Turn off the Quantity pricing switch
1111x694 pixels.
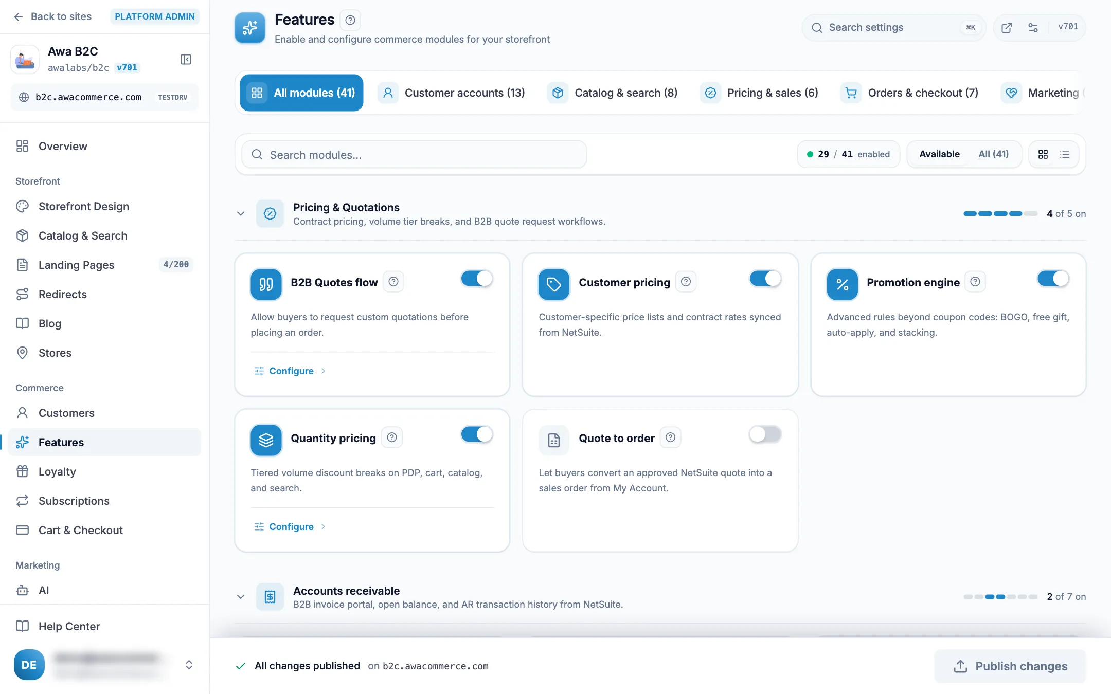coord(477,434)
